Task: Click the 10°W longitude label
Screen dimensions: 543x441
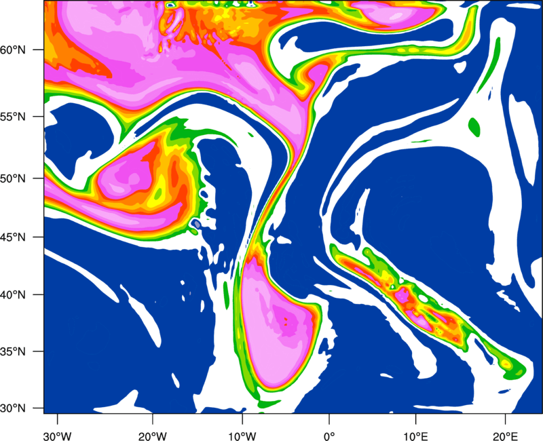Action: click(242, 436)
